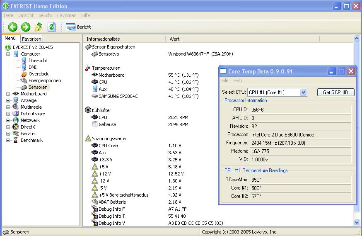Switch to the Menü tab
This screenshot has height=236, width=362.
tap(10, 39)
